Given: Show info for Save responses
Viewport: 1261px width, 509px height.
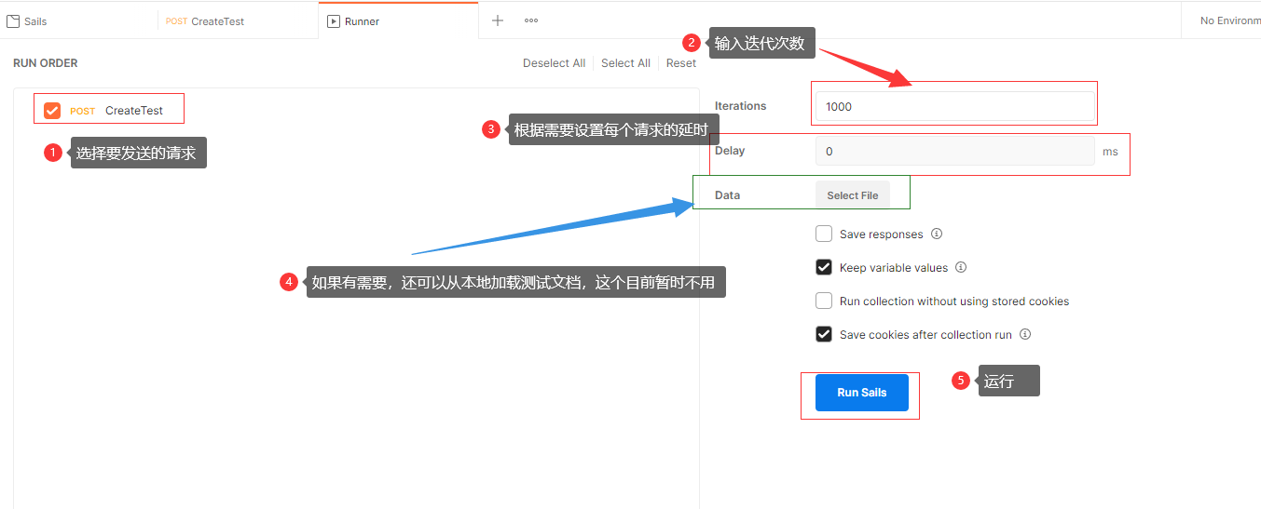Looking at the screenshot, I should click(x=937, y=234).
